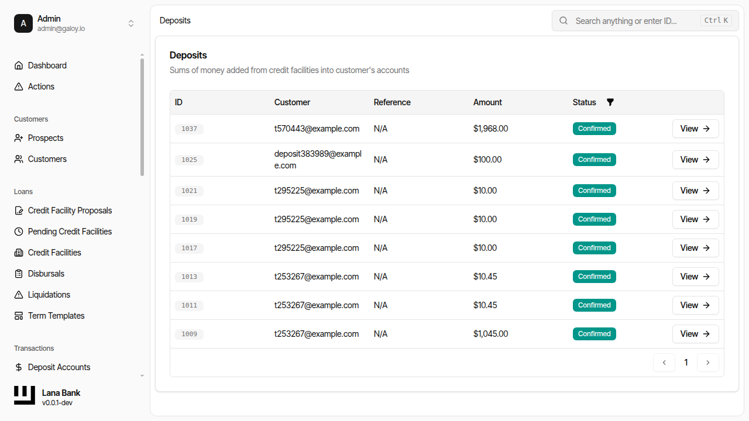Click the Customers people icon
The image size is (749, 421).
(x=18, y=158)
